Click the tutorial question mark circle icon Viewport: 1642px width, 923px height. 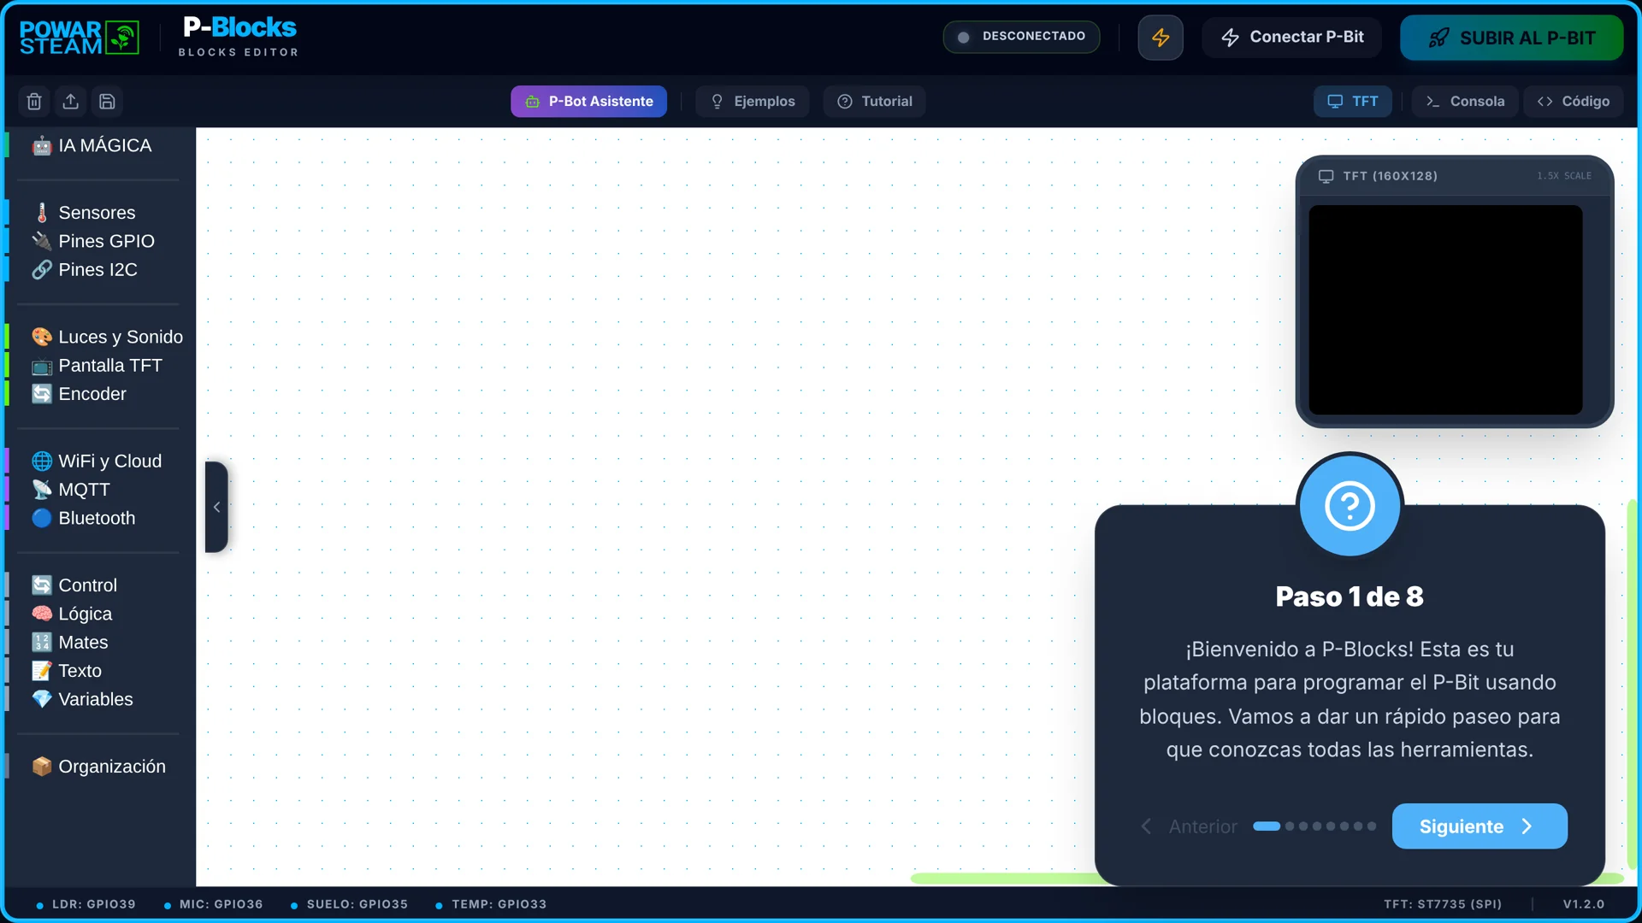pyautogui.click(x=1350, y=506)
